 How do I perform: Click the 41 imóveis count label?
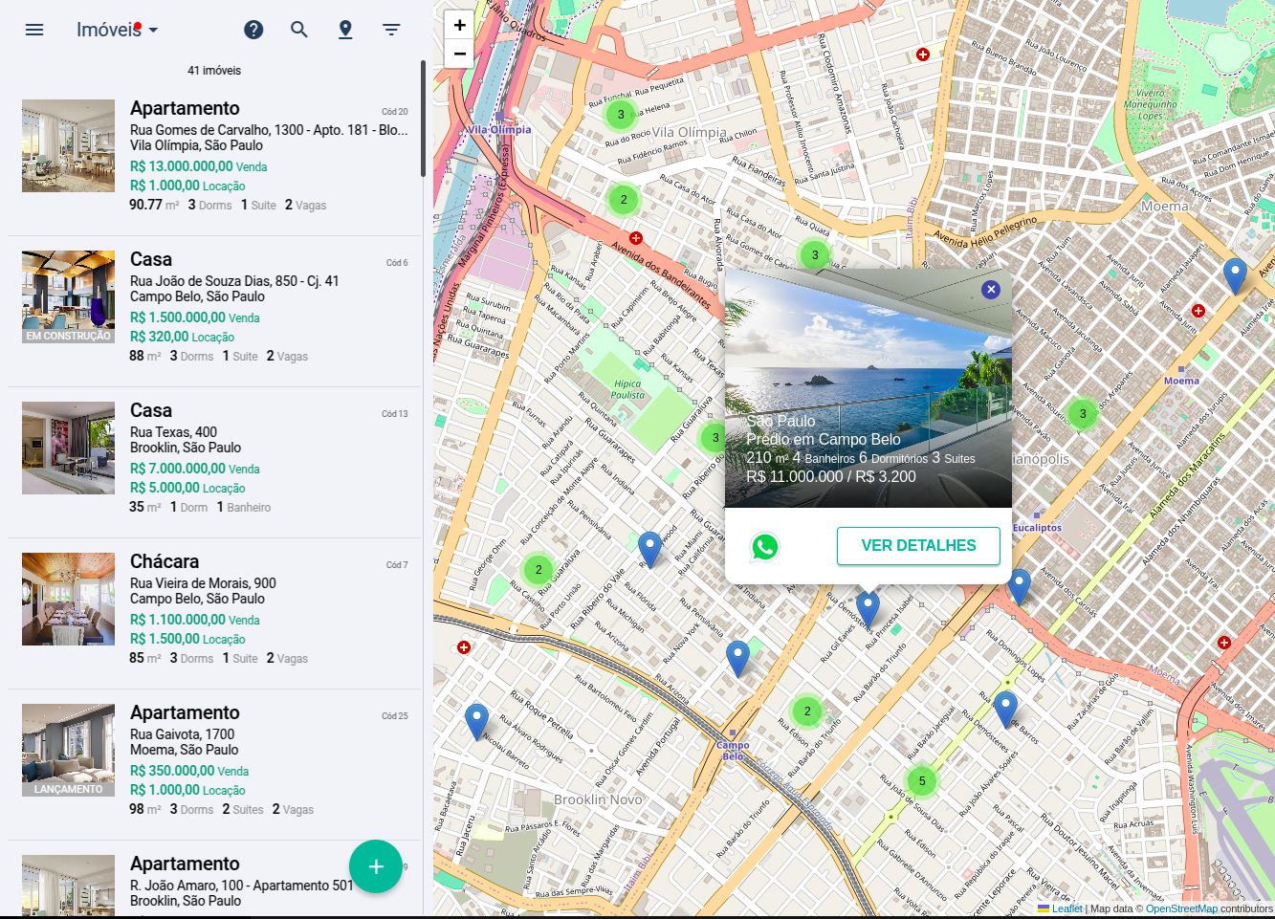pyautogui.click(x=214, y=71)
